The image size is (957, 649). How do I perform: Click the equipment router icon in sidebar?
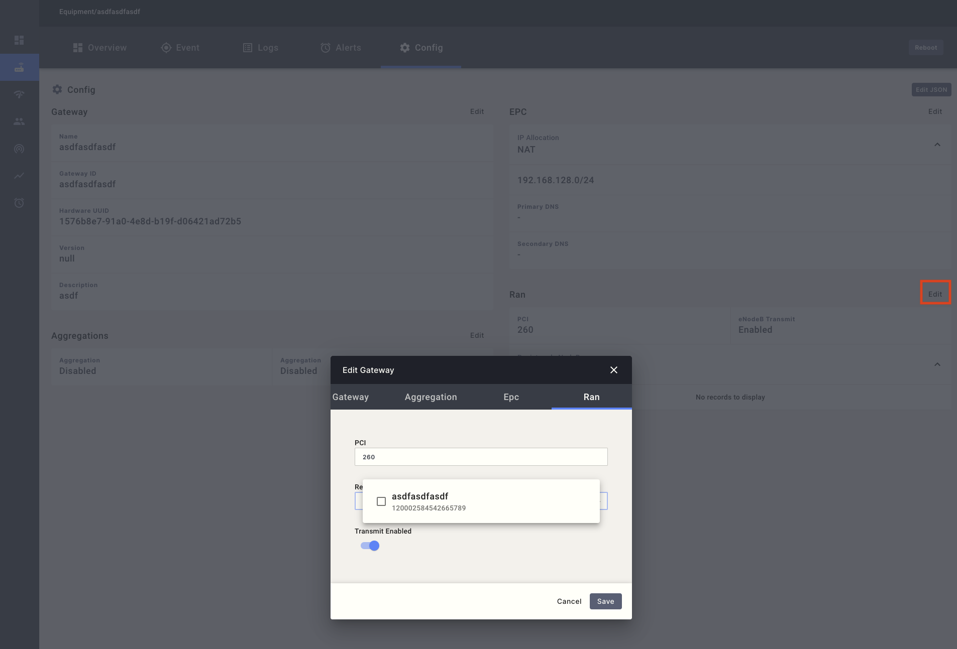tap(19, 67)
